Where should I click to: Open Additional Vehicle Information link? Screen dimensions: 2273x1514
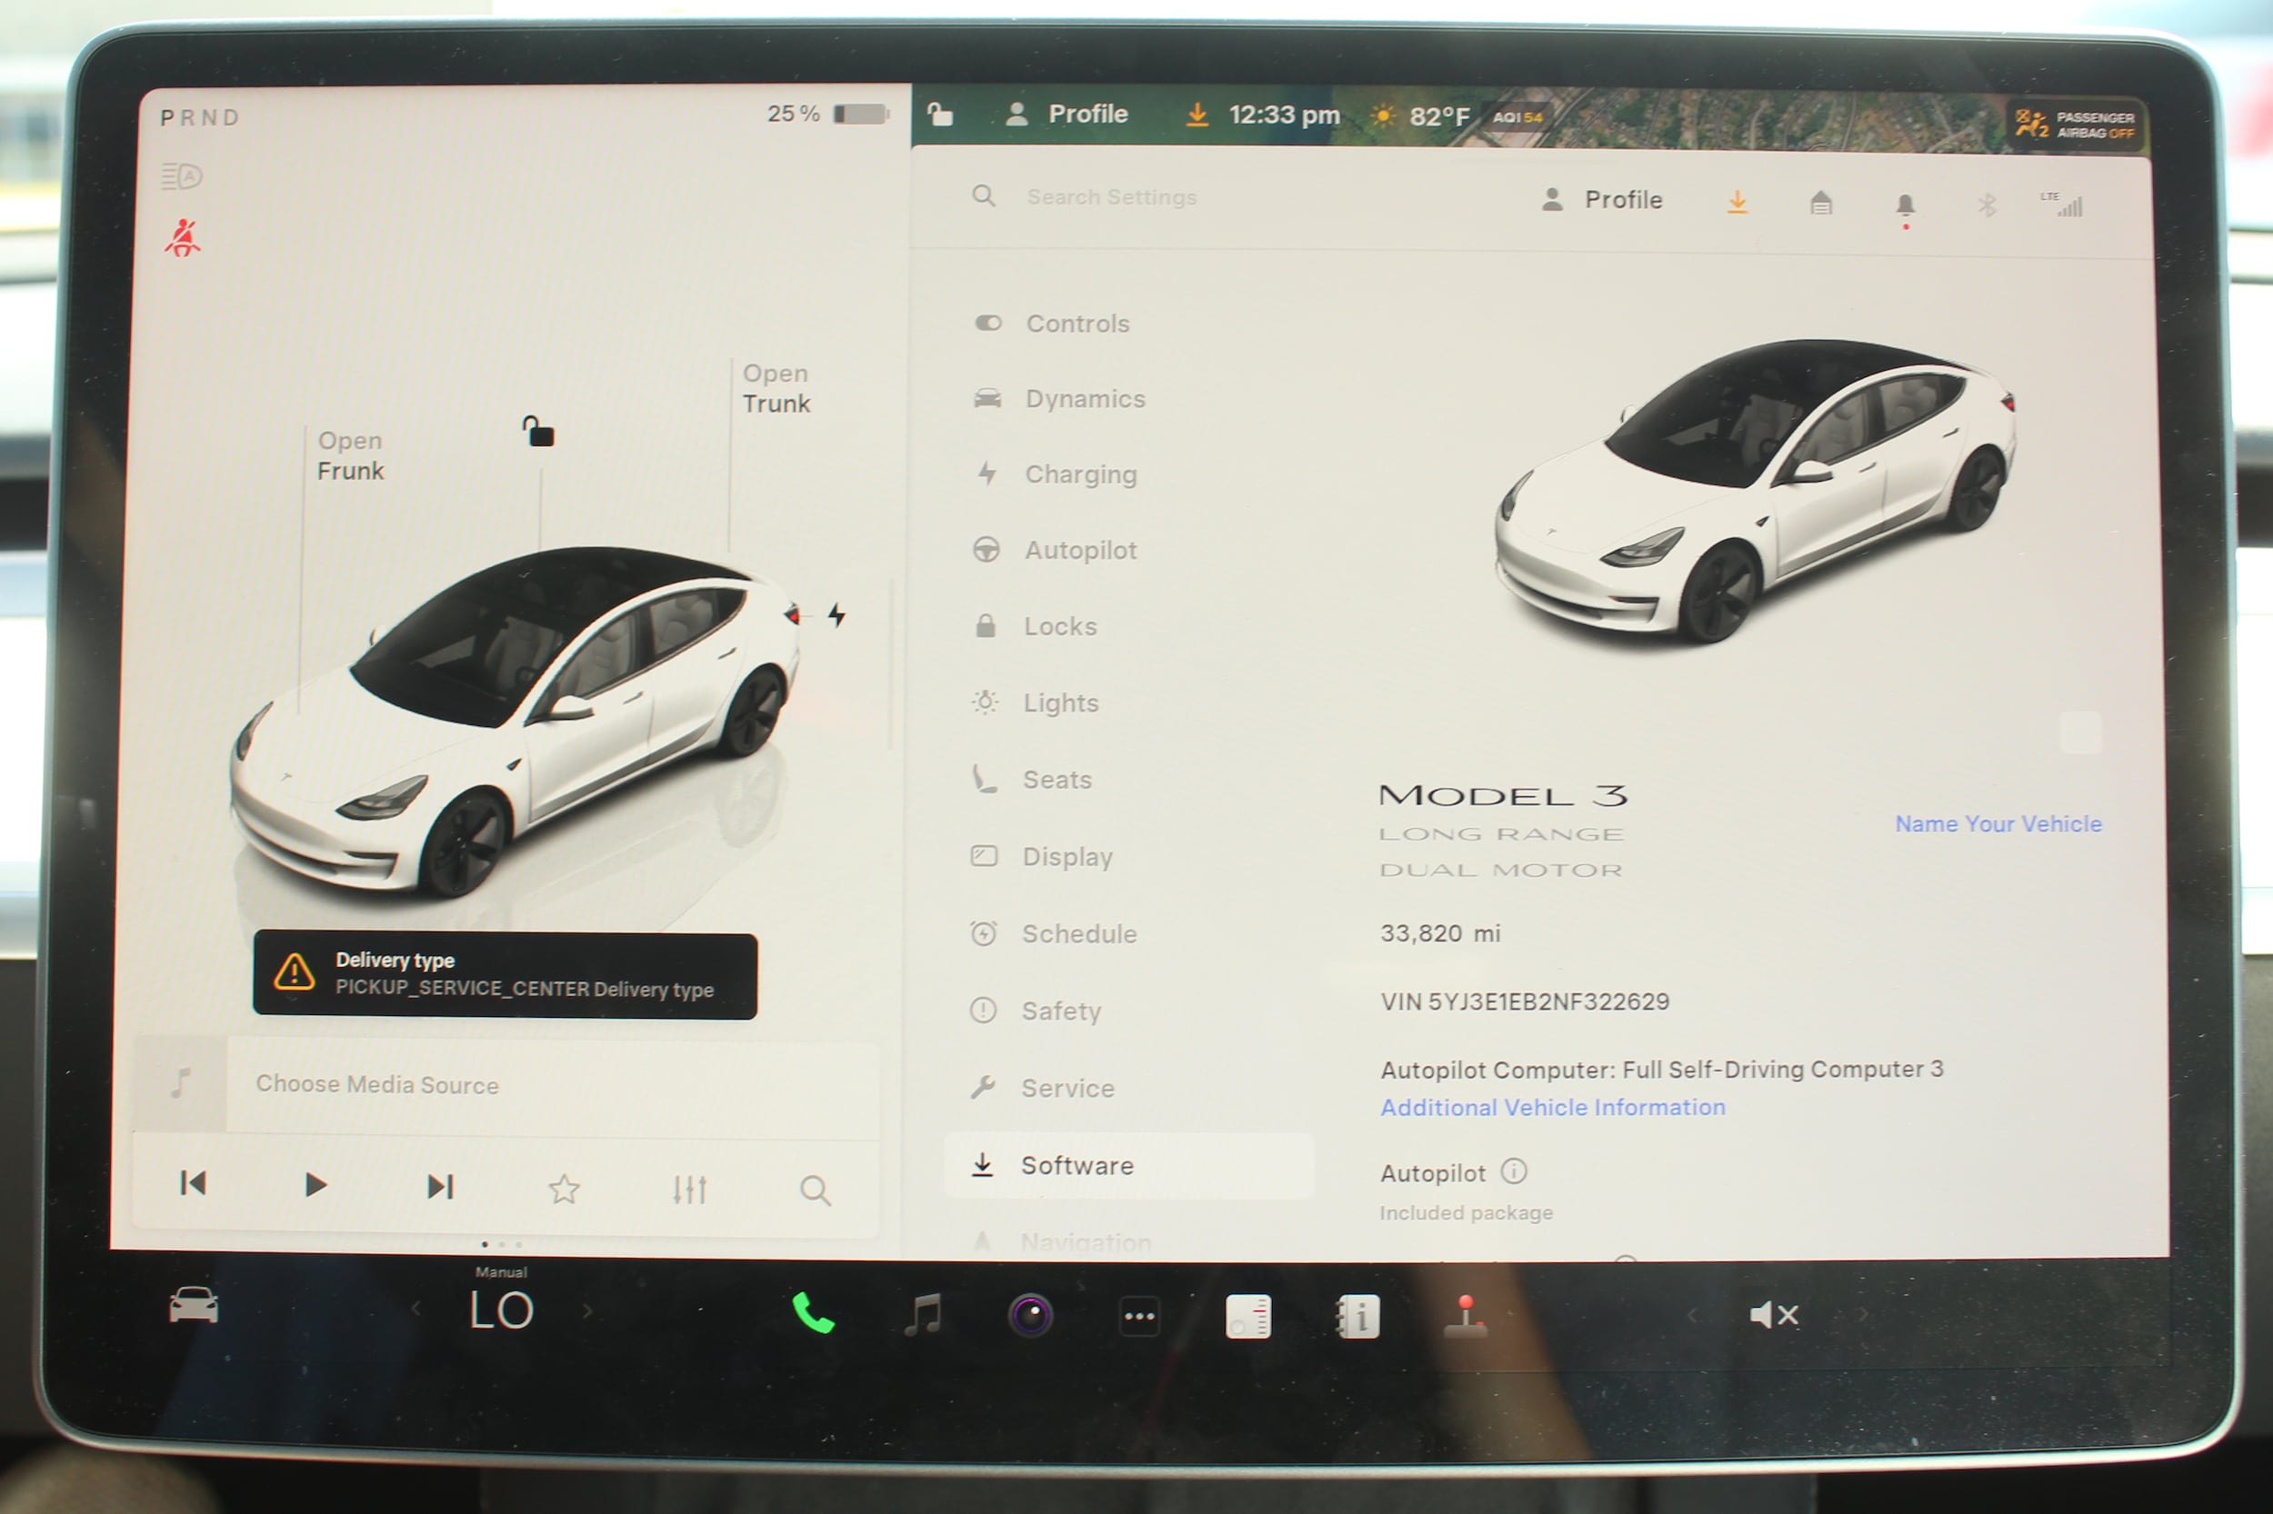(x=1552, y=1108)
